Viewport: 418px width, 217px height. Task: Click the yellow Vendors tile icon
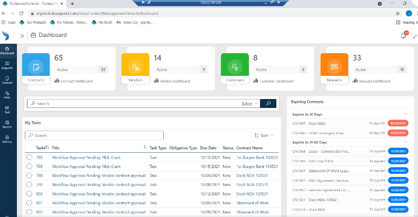(x=135, y=67)
